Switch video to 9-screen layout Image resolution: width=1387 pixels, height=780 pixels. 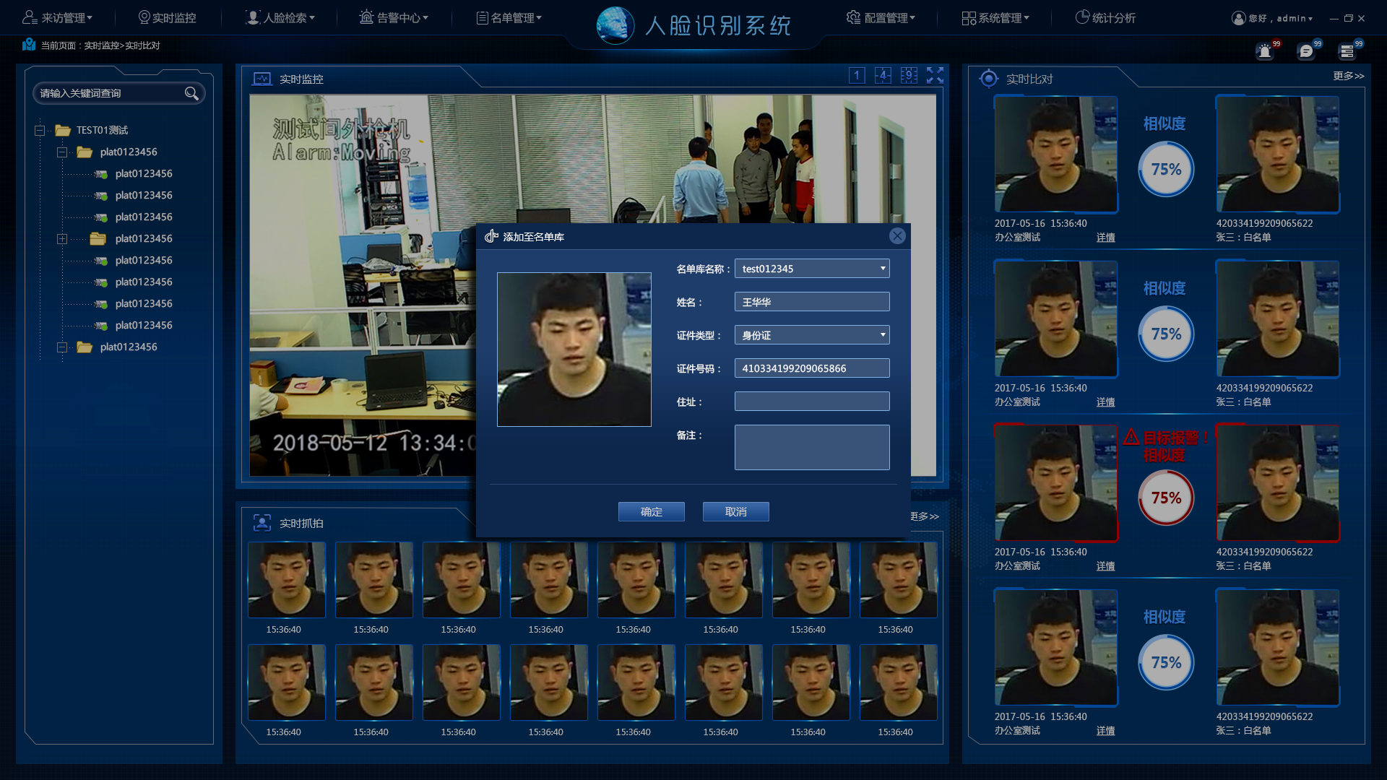click(909, 75)
